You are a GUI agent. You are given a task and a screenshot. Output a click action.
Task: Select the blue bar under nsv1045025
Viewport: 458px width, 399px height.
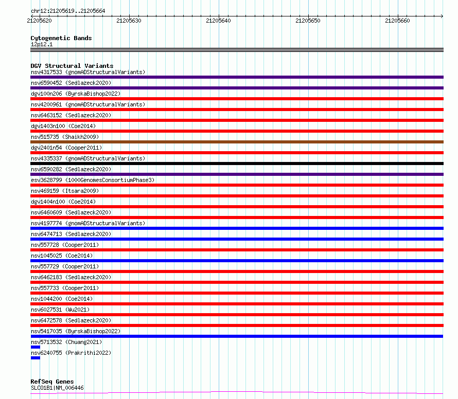(x=237, y=261)
